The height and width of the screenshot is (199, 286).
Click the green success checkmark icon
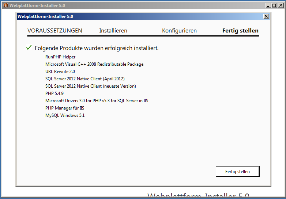click(x=29, y=47)
